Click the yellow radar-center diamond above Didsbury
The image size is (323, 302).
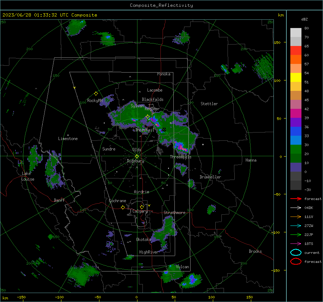pyautogui.click(x=137, y=157)
